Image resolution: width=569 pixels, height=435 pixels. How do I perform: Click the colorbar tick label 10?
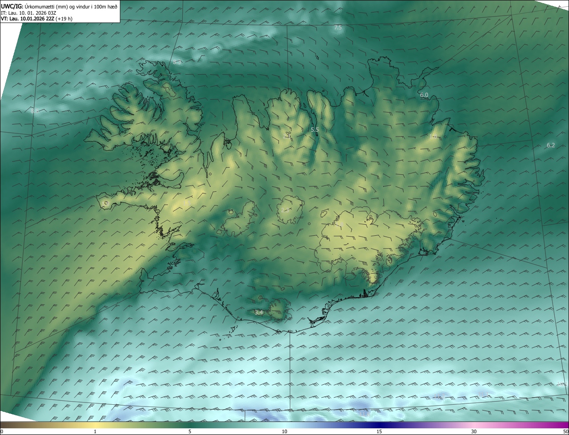[x=284, y=431]
